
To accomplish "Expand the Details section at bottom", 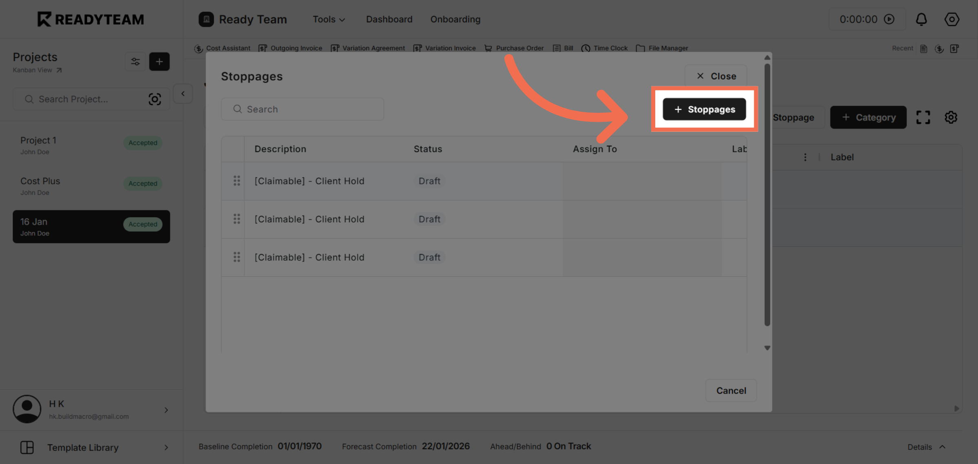I will click(x=926, y=447).
